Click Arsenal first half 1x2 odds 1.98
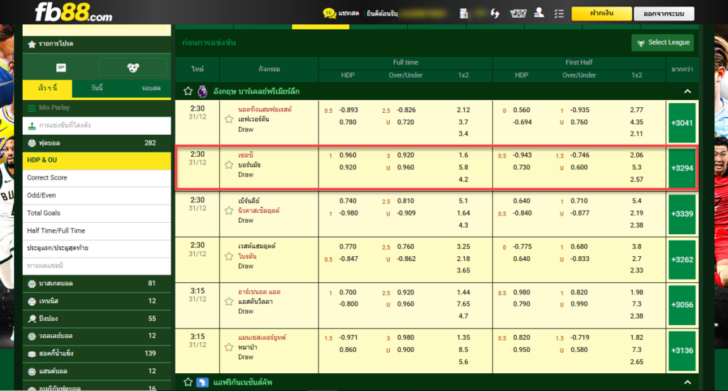728x391 pixels. (x=636, y=292)
